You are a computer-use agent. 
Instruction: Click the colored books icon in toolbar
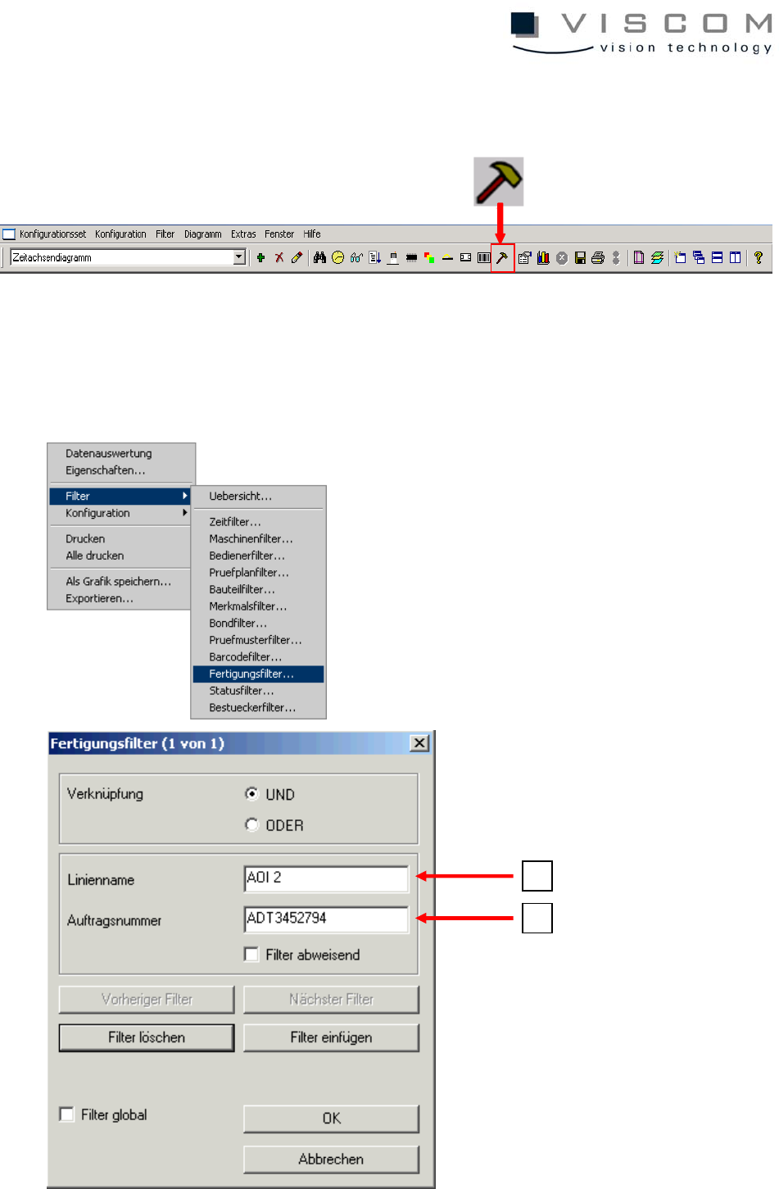[543, 257]
